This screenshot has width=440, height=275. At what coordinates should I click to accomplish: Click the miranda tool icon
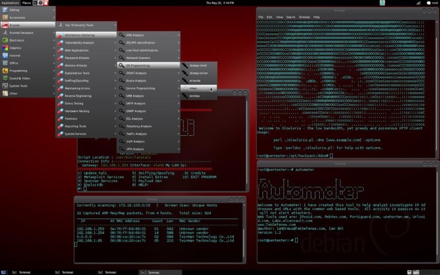185,81
